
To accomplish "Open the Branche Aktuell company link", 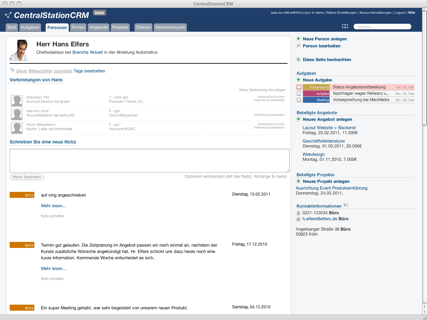I will point(87,52).
